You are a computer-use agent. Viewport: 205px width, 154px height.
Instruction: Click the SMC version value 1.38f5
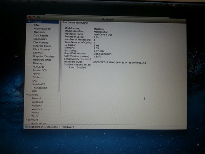pyautogui.click(x=97, y=57)
